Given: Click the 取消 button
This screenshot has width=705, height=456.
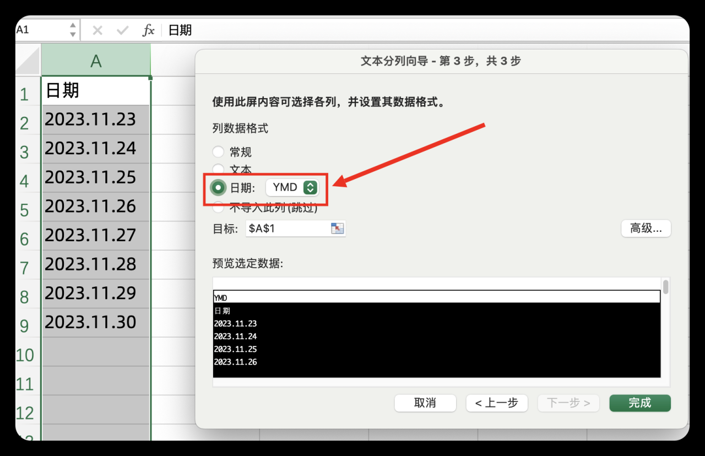Looking at the screenshot, I should (x=425, y=403).
